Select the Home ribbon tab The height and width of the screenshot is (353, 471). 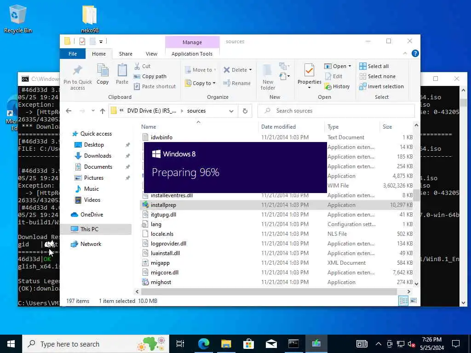[x=99, y=54]
